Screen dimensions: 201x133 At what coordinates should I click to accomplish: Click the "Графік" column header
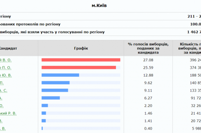coord(80,48)
